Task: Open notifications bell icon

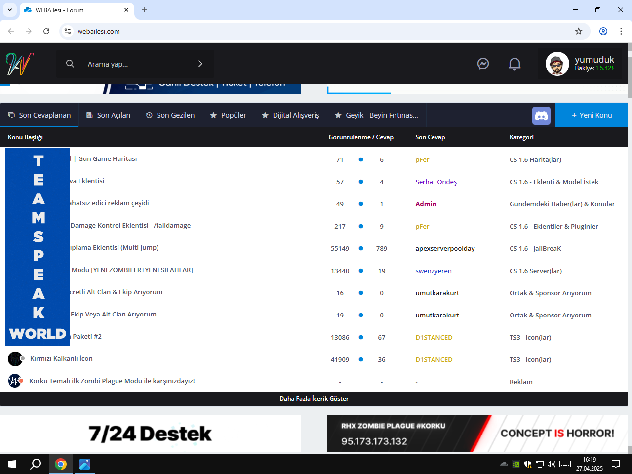Action: (x=514, y=64)
